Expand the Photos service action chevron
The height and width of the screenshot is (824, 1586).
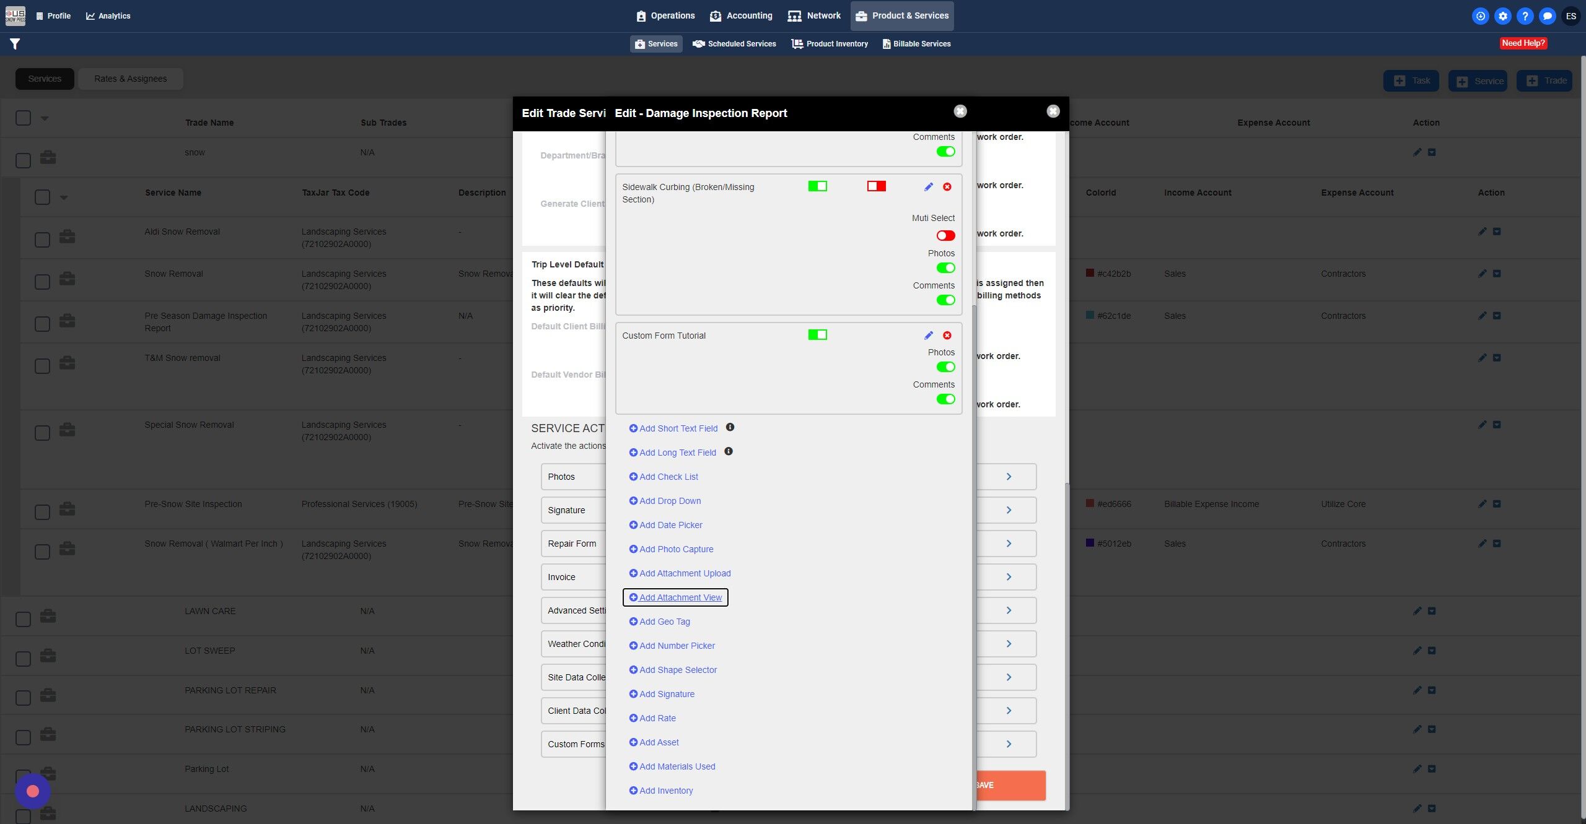pos(1009,477)
